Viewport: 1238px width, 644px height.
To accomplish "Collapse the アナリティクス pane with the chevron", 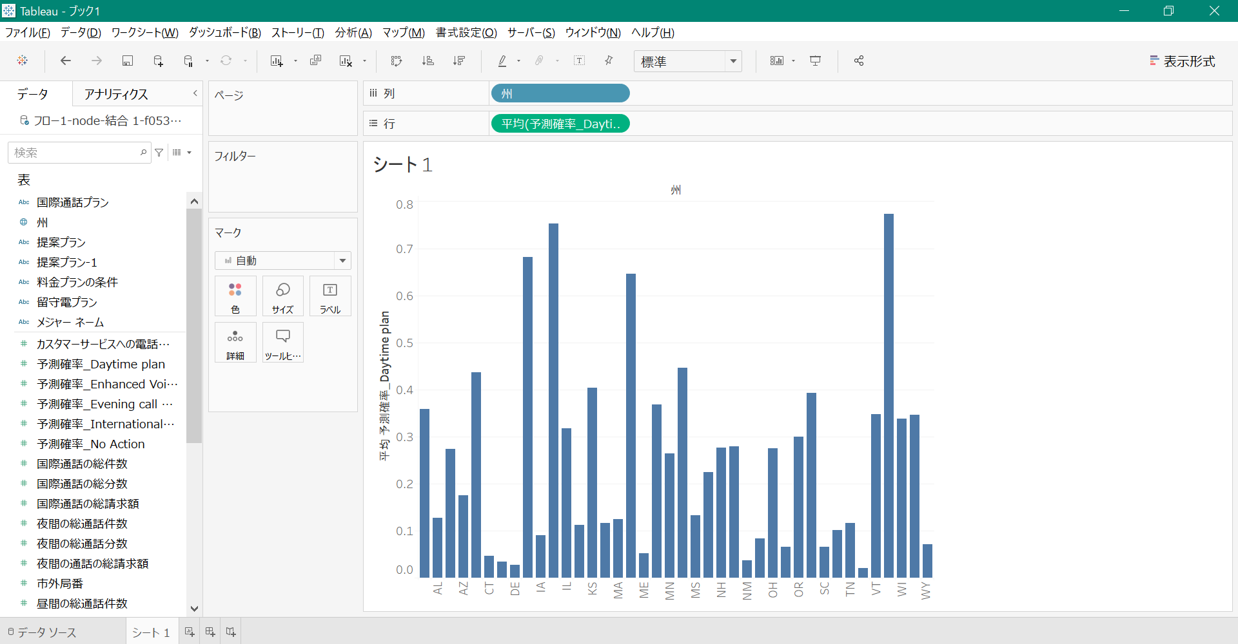I will coord(195,93).
